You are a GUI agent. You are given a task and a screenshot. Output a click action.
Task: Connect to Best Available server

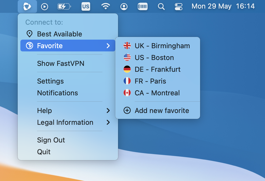(x=68, y=34)
